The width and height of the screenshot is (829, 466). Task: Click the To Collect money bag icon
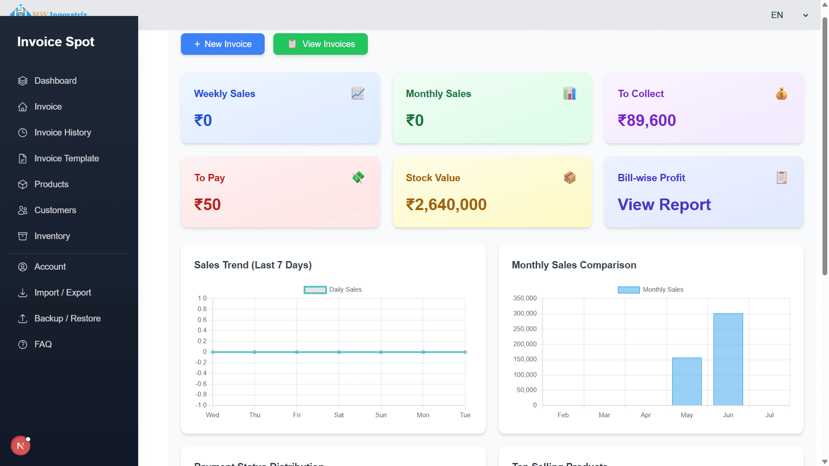pos(782,94)
